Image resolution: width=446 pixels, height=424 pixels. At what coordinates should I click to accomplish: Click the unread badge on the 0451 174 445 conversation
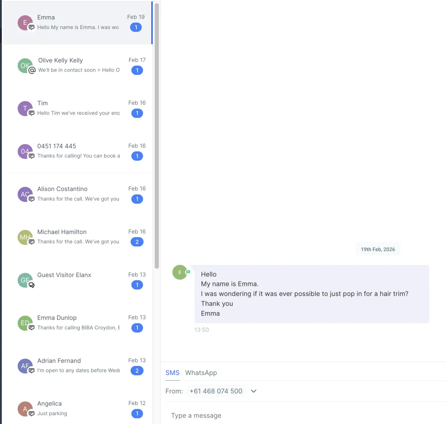[x=137, y=156]
